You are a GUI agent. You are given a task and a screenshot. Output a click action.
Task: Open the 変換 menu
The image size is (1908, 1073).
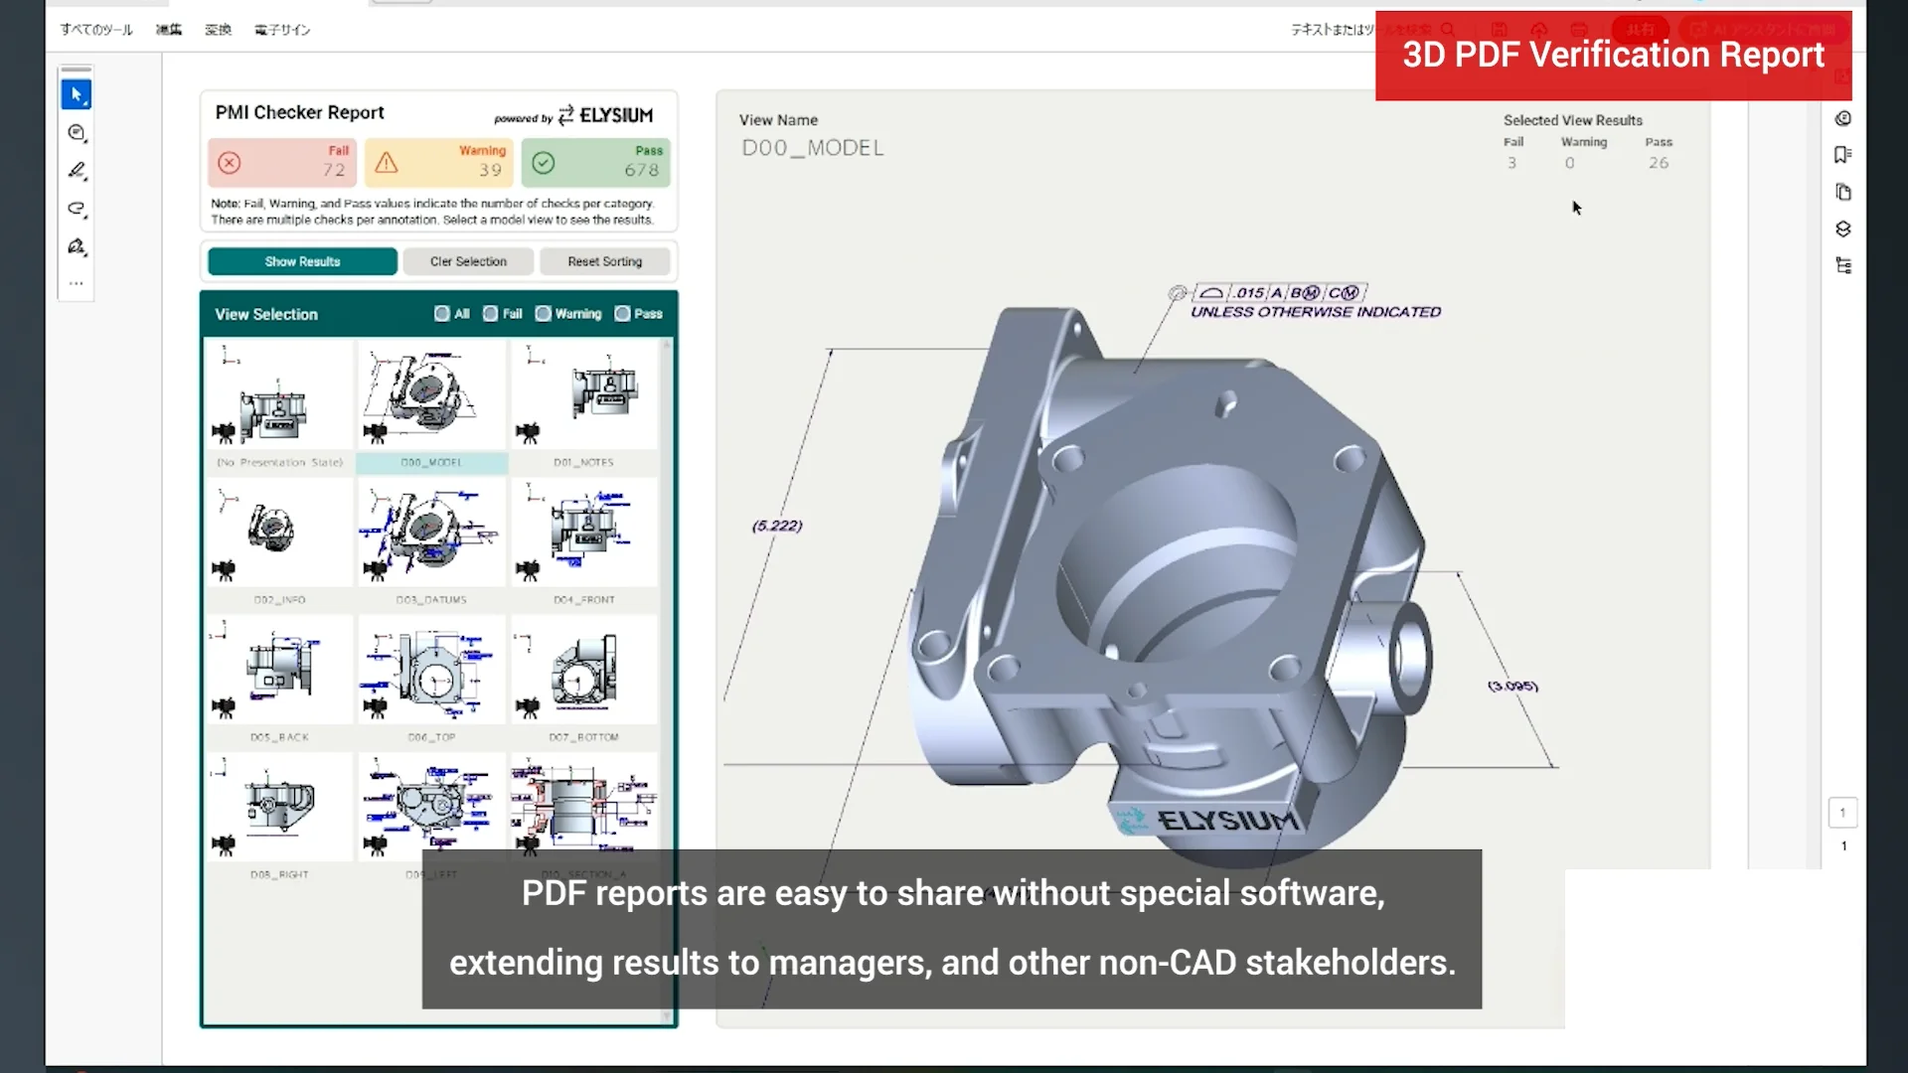219,30
